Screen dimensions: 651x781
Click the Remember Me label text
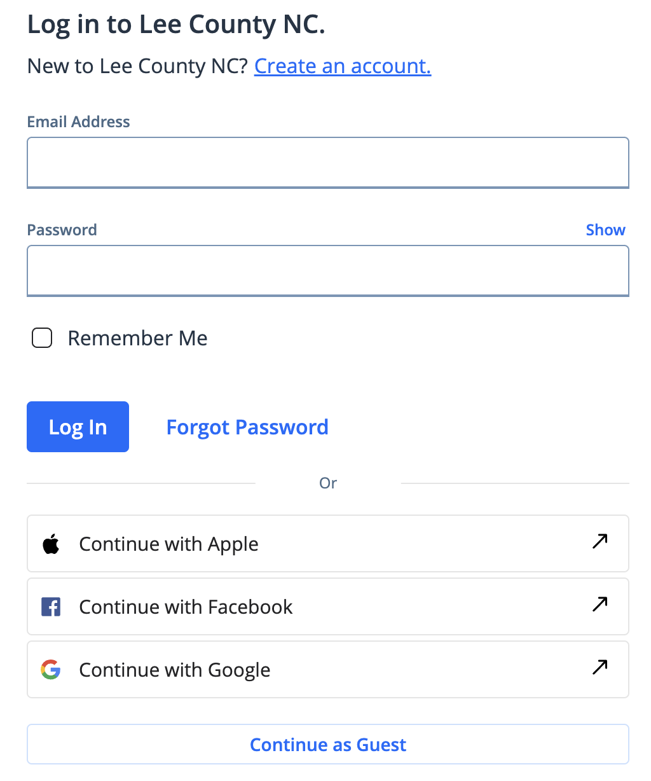137,338
